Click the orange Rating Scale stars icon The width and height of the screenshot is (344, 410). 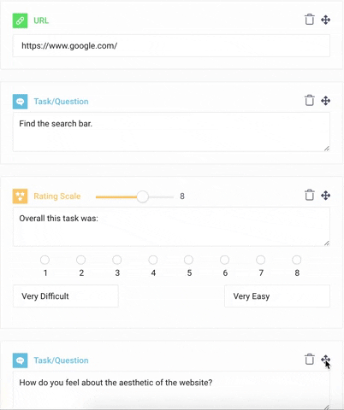click(20, 196)
